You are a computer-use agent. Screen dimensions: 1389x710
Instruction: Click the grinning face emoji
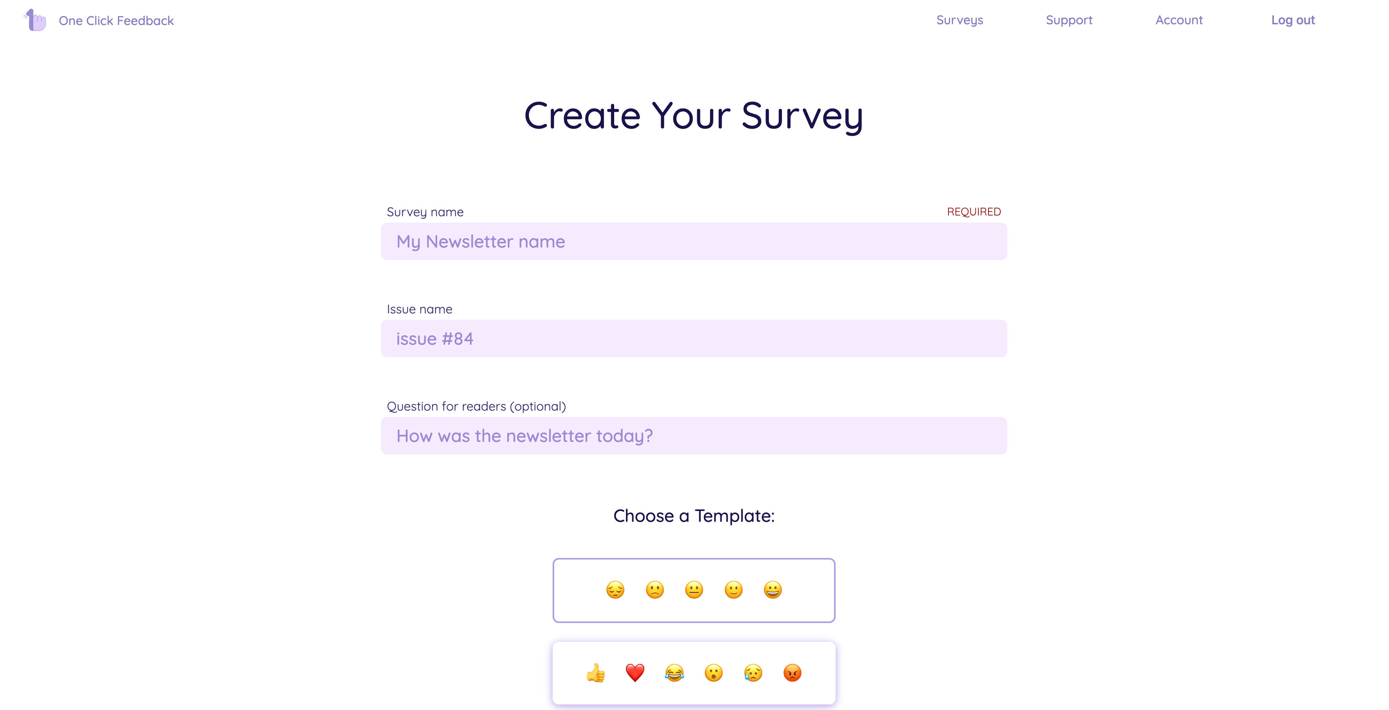coord(772,590)
